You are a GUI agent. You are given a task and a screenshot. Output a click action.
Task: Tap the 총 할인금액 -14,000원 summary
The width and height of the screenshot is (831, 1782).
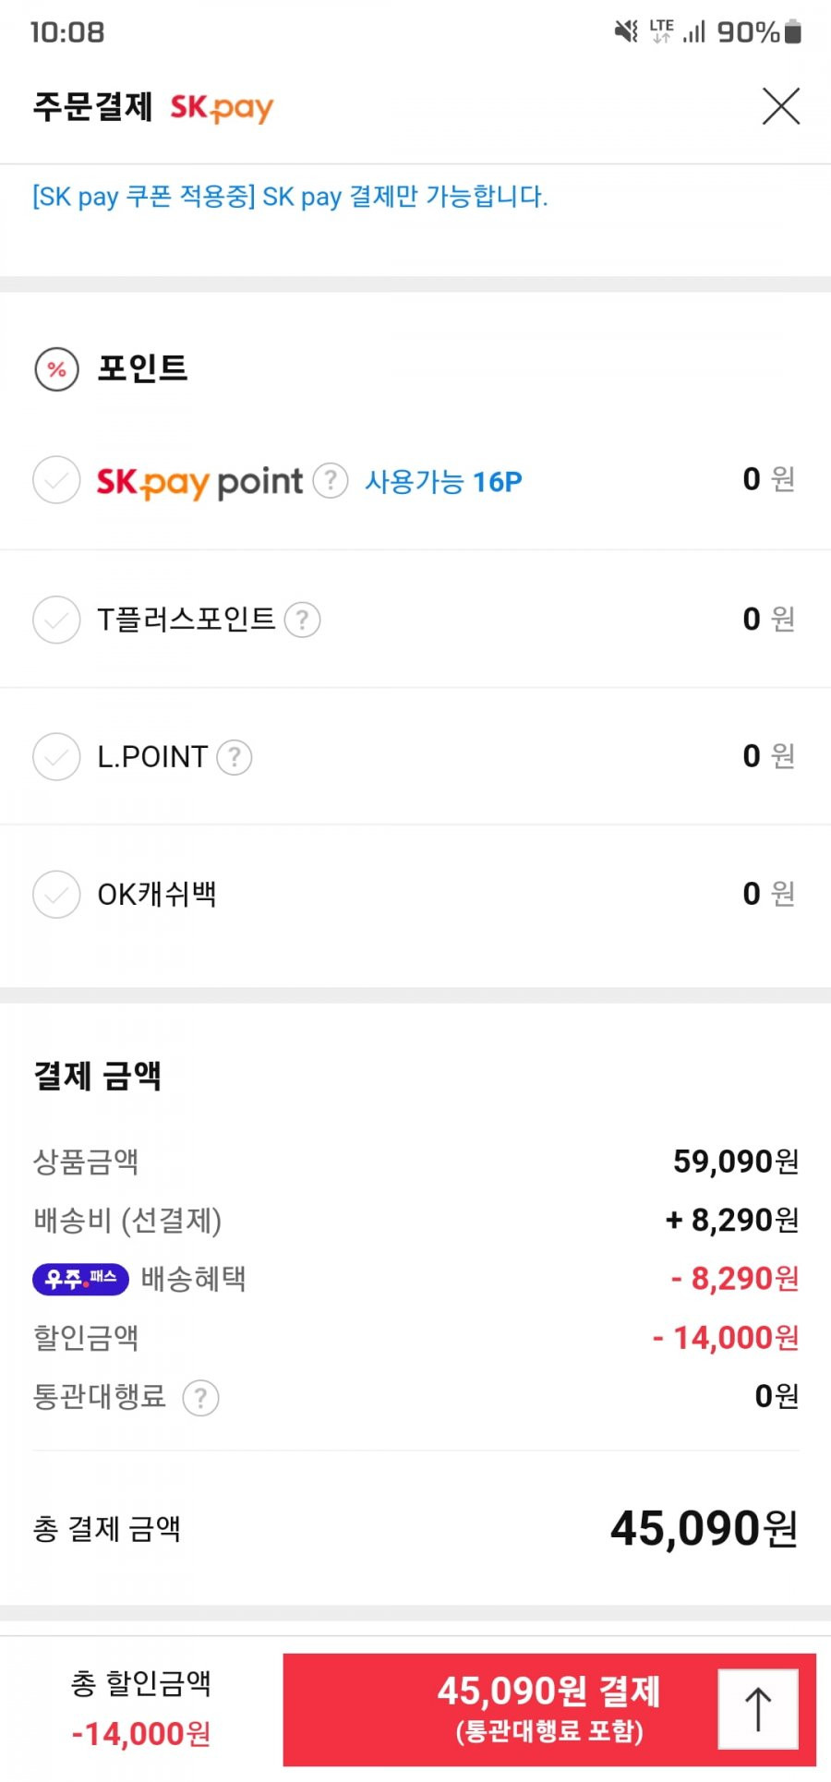[x=141, y=1709]
